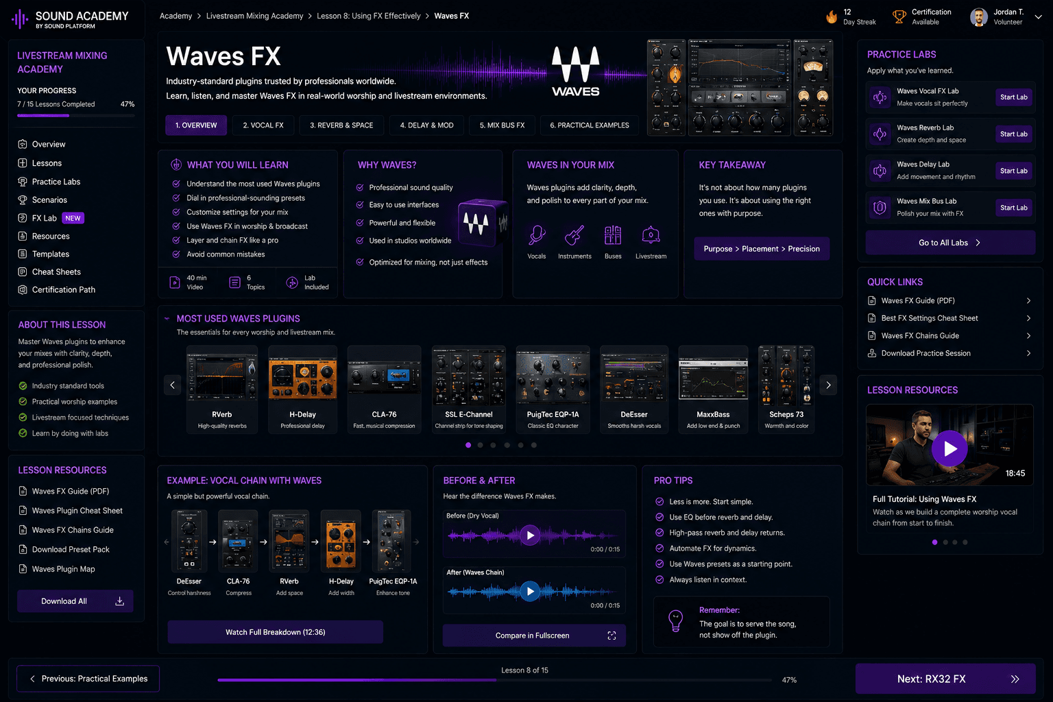Click the Waves Mix Bus Lab icon
The width and height of the screenshot is (1053, 702).
coord(880,208)
